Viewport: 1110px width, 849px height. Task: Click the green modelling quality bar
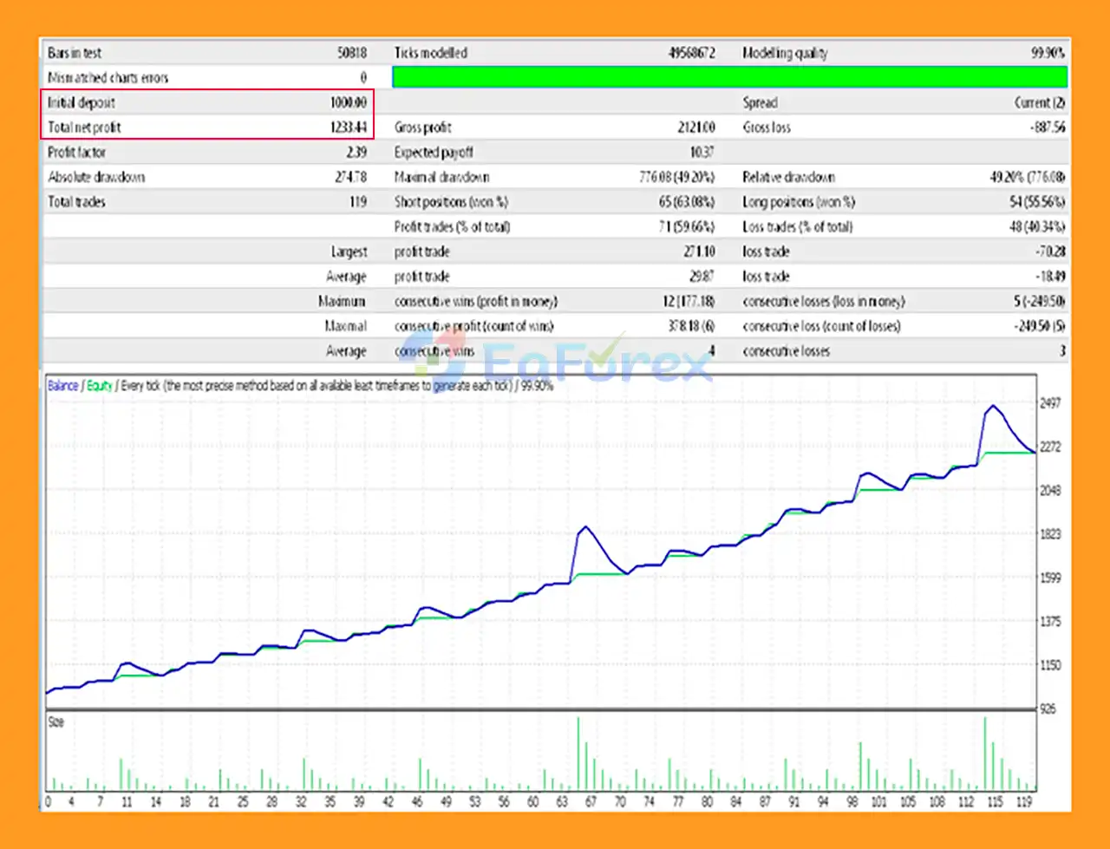(x=729, y=77)
